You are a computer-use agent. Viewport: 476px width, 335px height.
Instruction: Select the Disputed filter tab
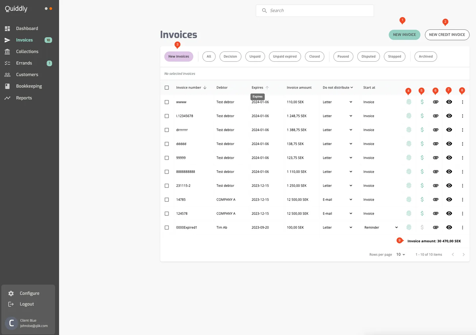coord(368,56)
